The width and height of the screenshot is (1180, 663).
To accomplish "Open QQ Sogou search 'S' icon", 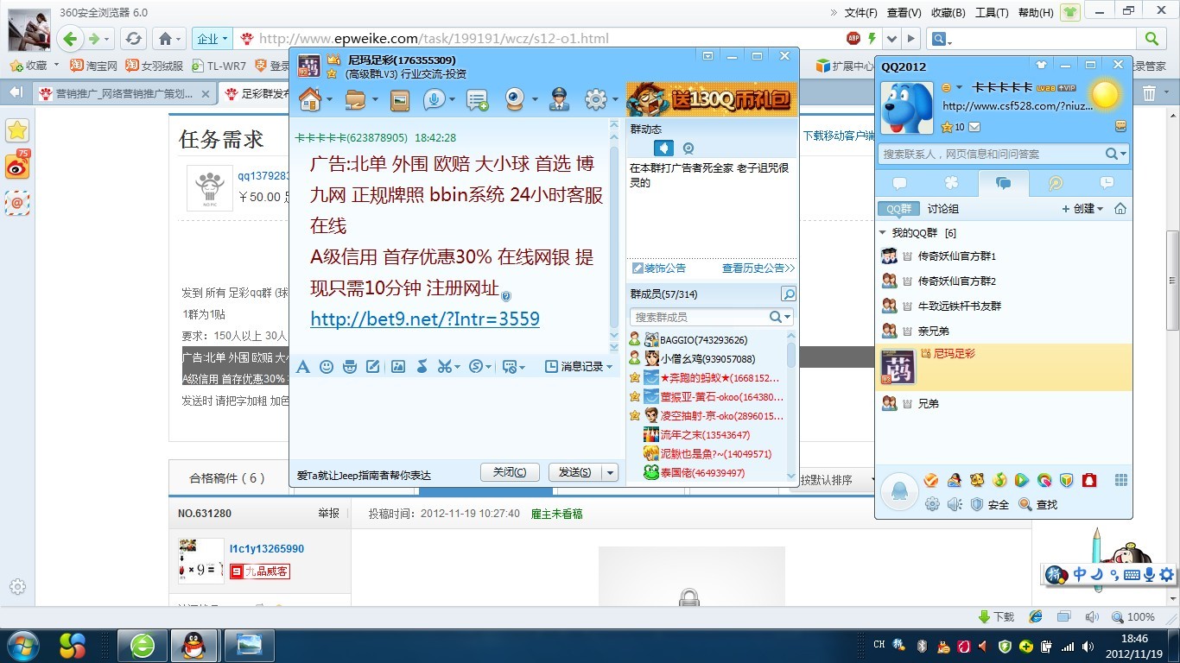I will (x=476, y=367).
